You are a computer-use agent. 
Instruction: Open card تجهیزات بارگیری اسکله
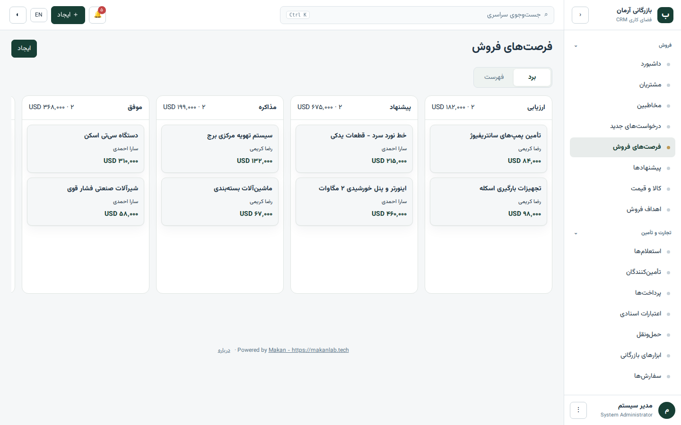(x=489, y=202)
